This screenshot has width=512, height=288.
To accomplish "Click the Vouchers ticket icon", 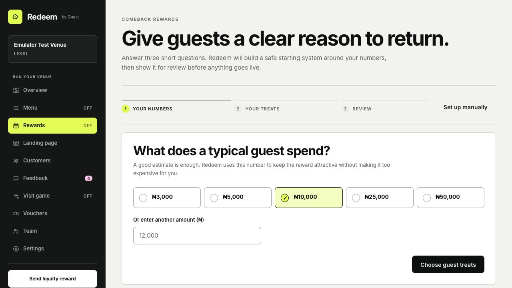I will point(16,214).
